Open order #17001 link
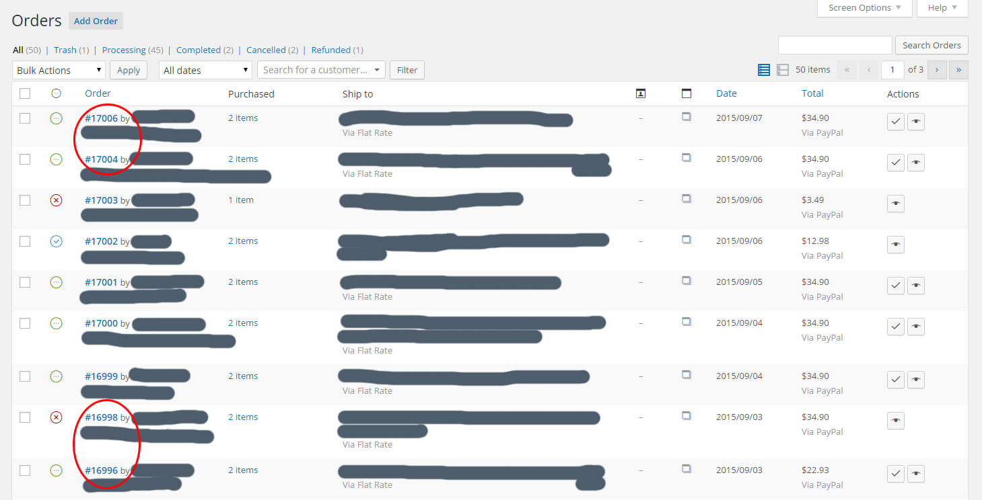982x500 pixels. coord(101,282)
